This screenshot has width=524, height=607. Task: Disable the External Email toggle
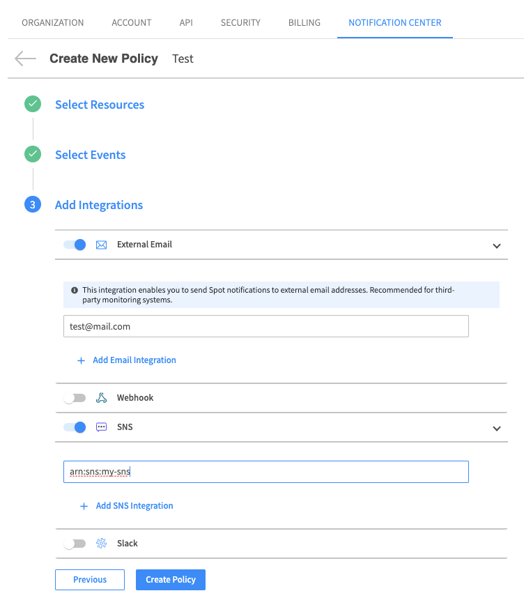[75, 245]
